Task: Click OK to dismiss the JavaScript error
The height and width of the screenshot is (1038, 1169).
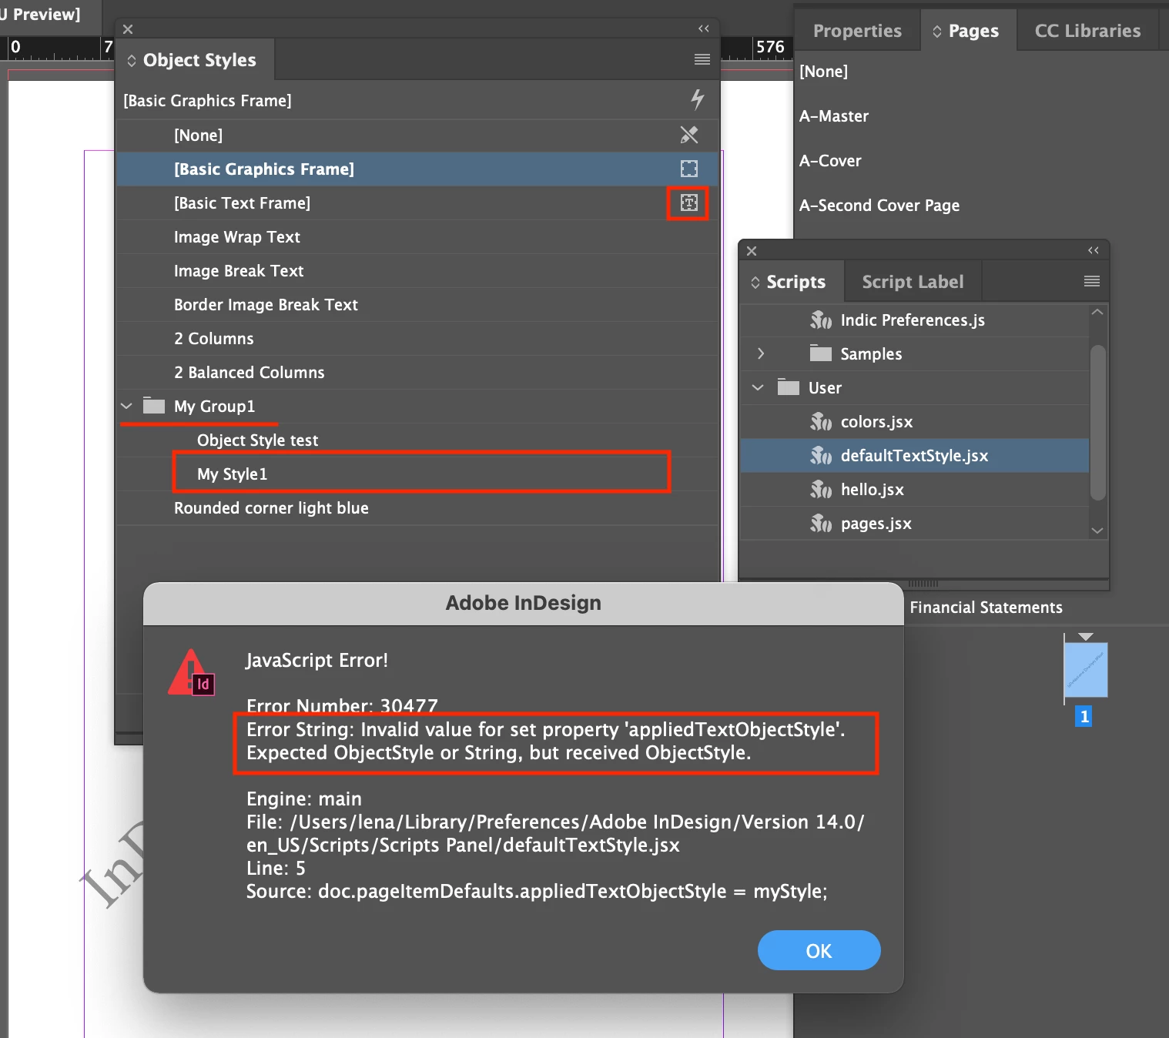Action: pyautogui.click(x=819, y=951)
